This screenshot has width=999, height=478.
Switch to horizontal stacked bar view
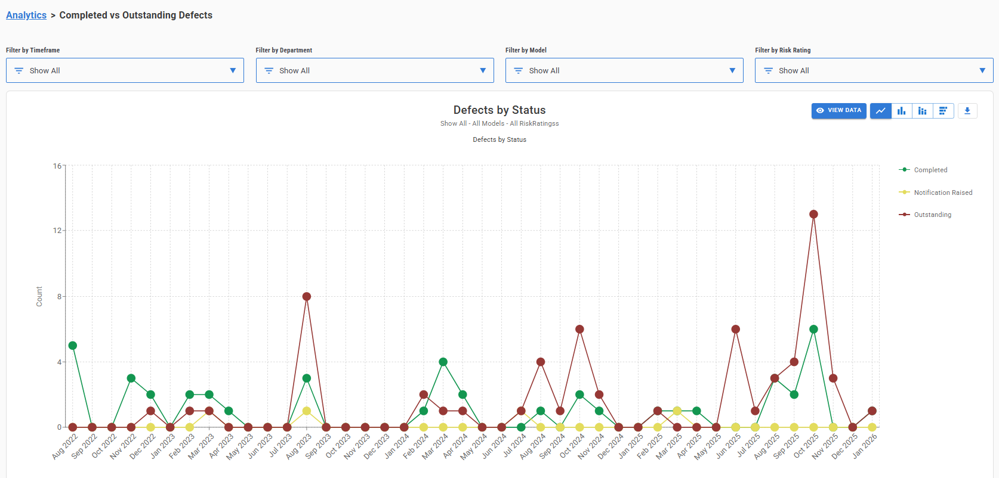(943, 111)
